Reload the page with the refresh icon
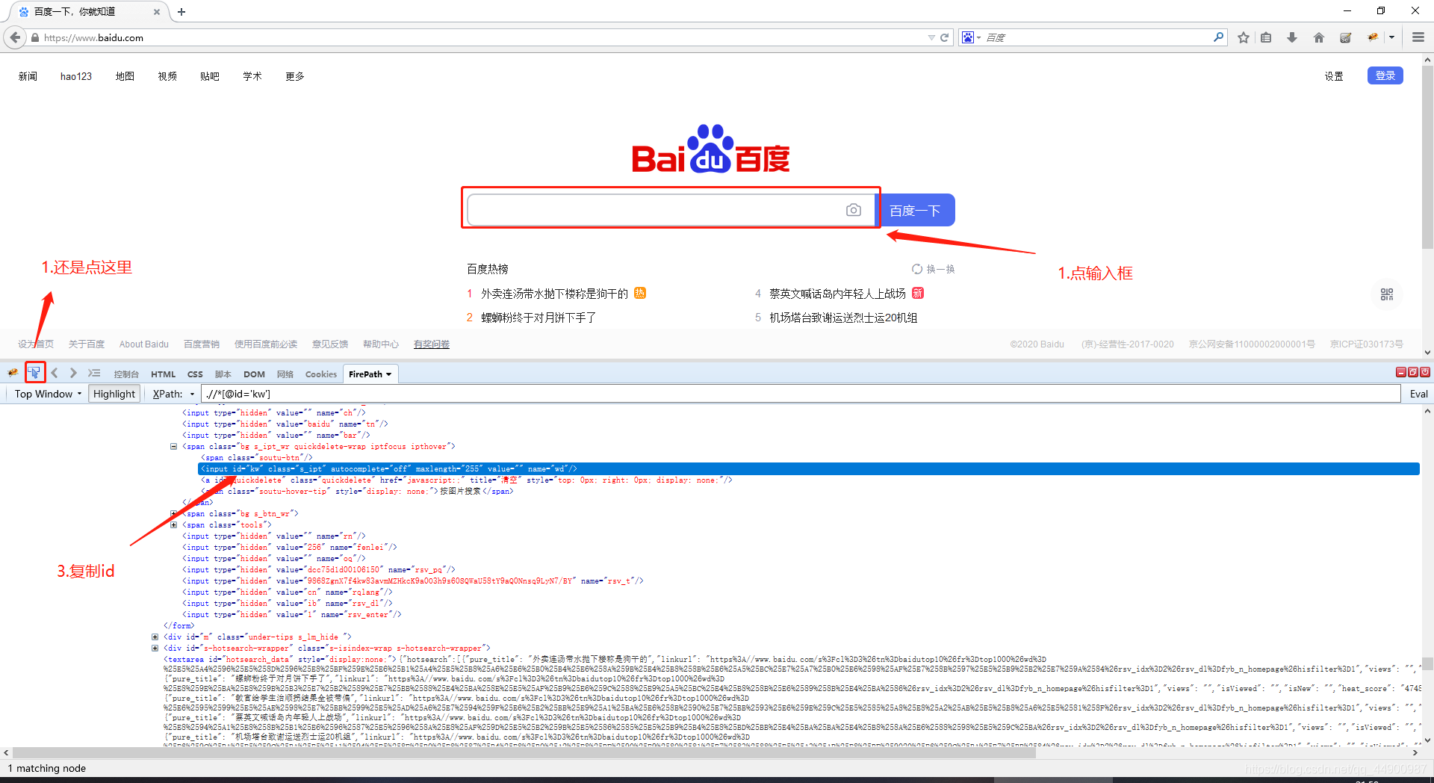 [x=944, y=37]
